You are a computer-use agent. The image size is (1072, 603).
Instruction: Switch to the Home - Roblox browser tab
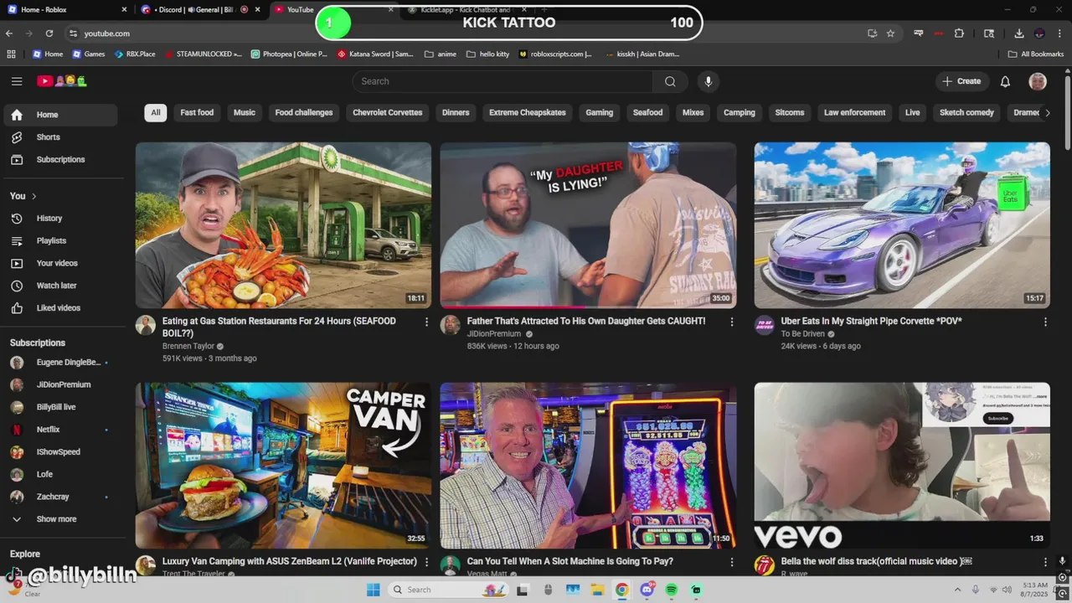[65, 10]
